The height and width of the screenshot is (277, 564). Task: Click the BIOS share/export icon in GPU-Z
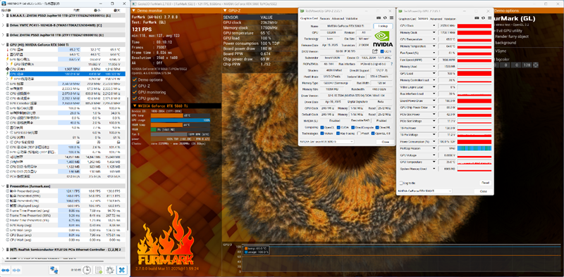click(375, 51)
